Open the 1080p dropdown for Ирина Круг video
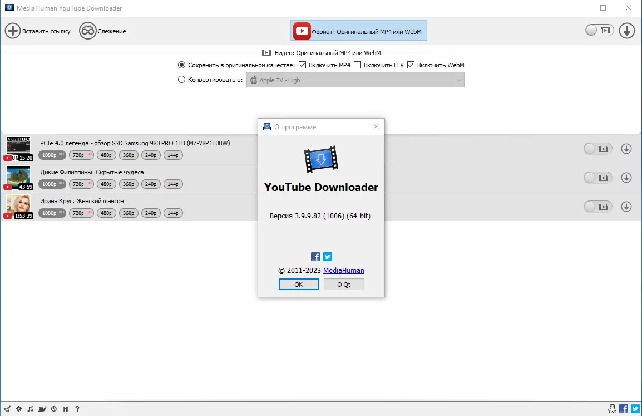This screenshot has height=416, width=642. coord(52,213)
